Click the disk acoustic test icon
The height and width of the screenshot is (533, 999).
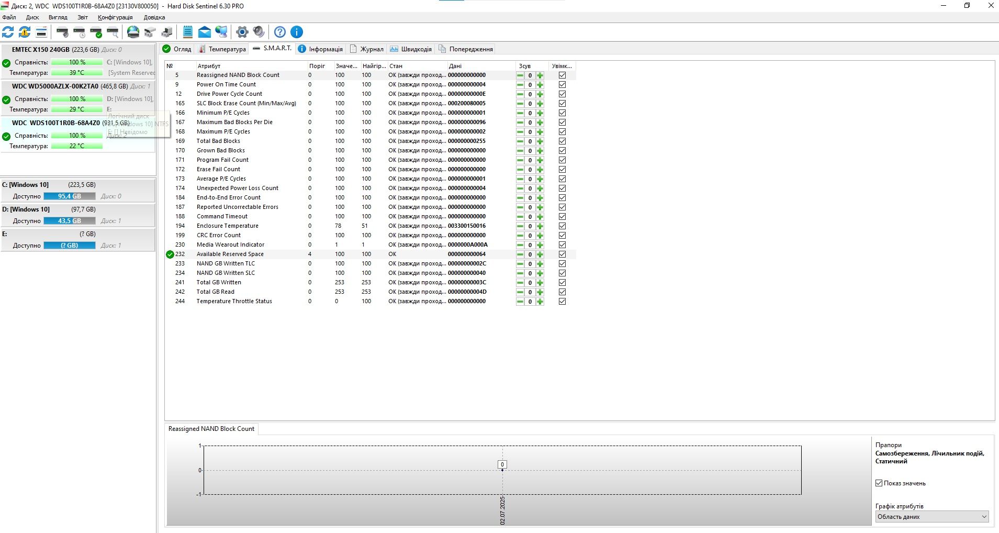(62, 32)
